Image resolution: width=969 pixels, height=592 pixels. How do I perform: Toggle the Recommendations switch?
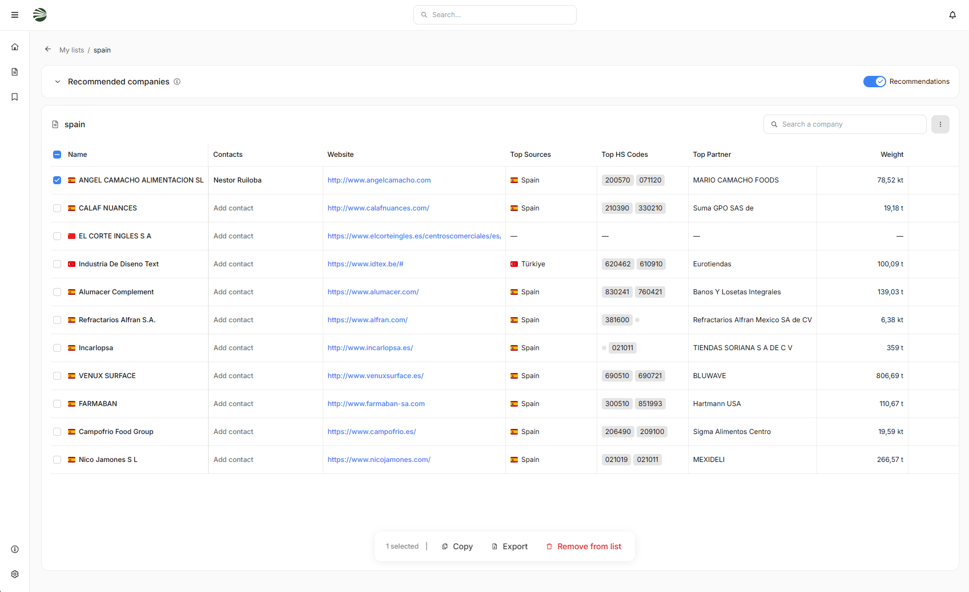pyautogui.click(x=874, y=82)
